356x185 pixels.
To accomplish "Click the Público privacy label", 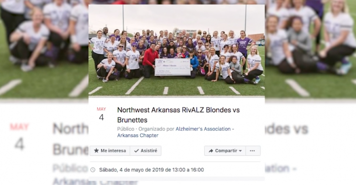I will pyautogui.click(x=126, y=129).
